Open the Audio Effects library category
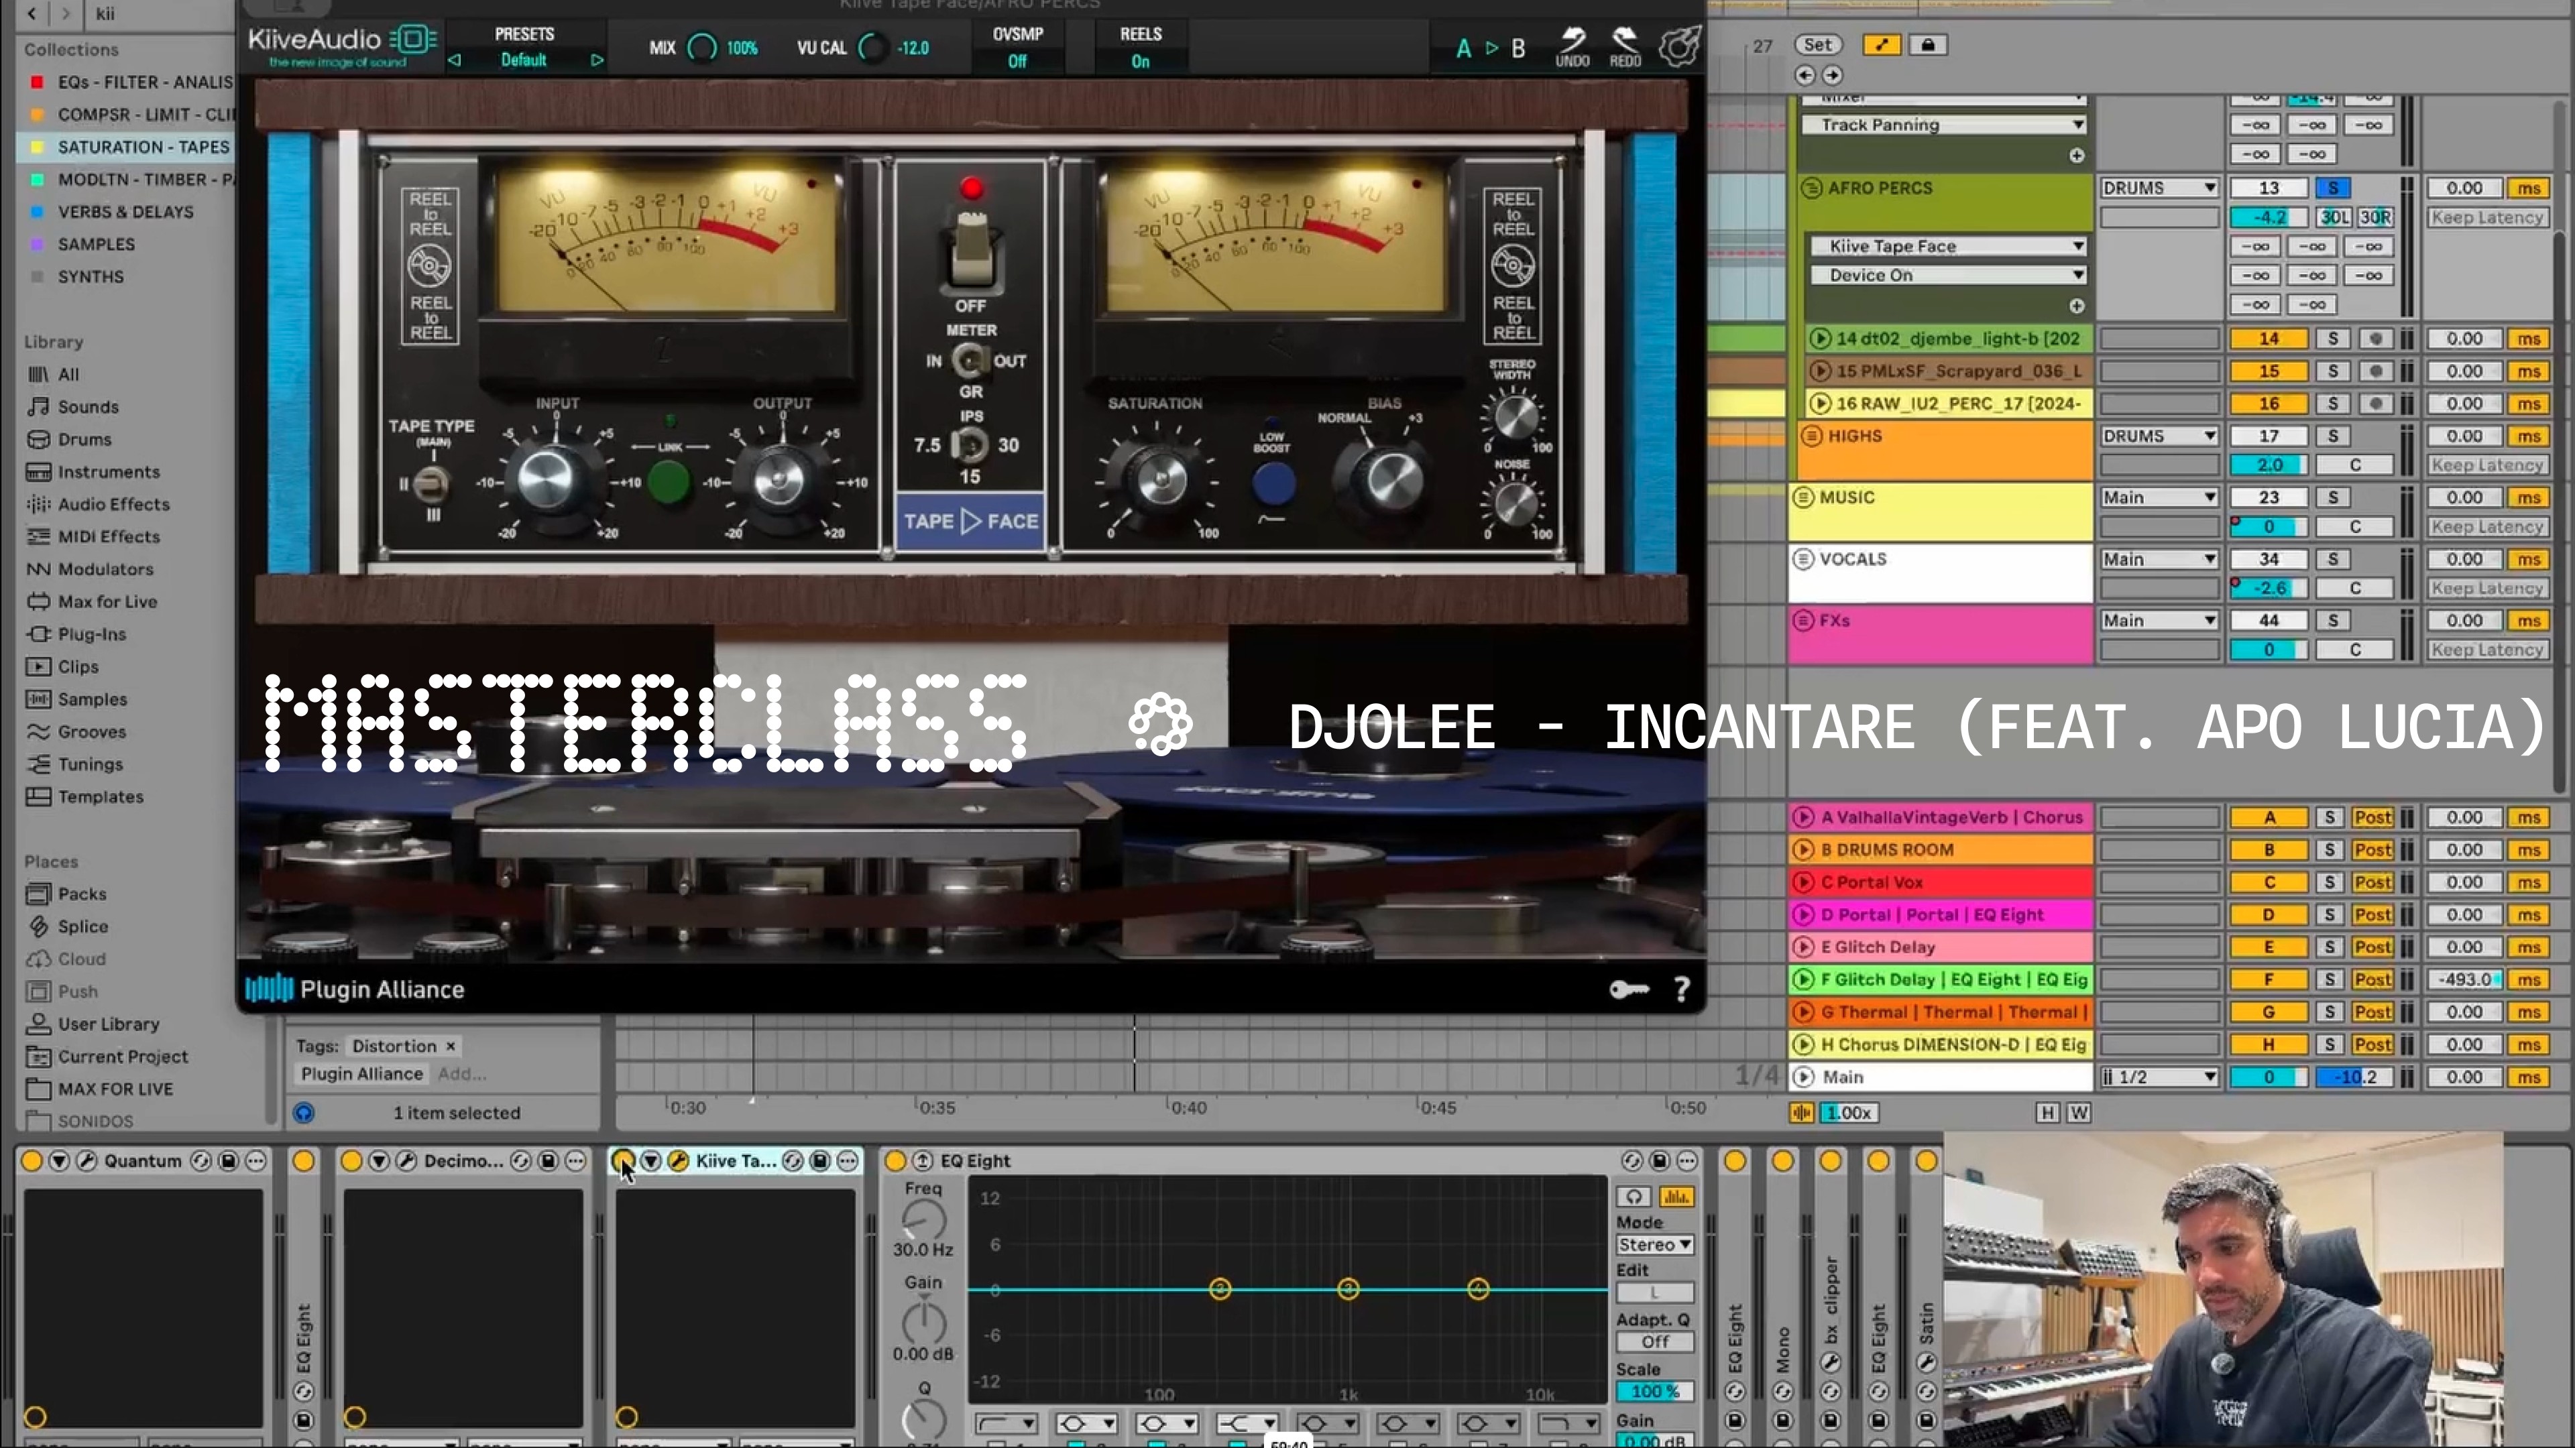Screen dimensions: 2575x1448 (x=113, y=505)
